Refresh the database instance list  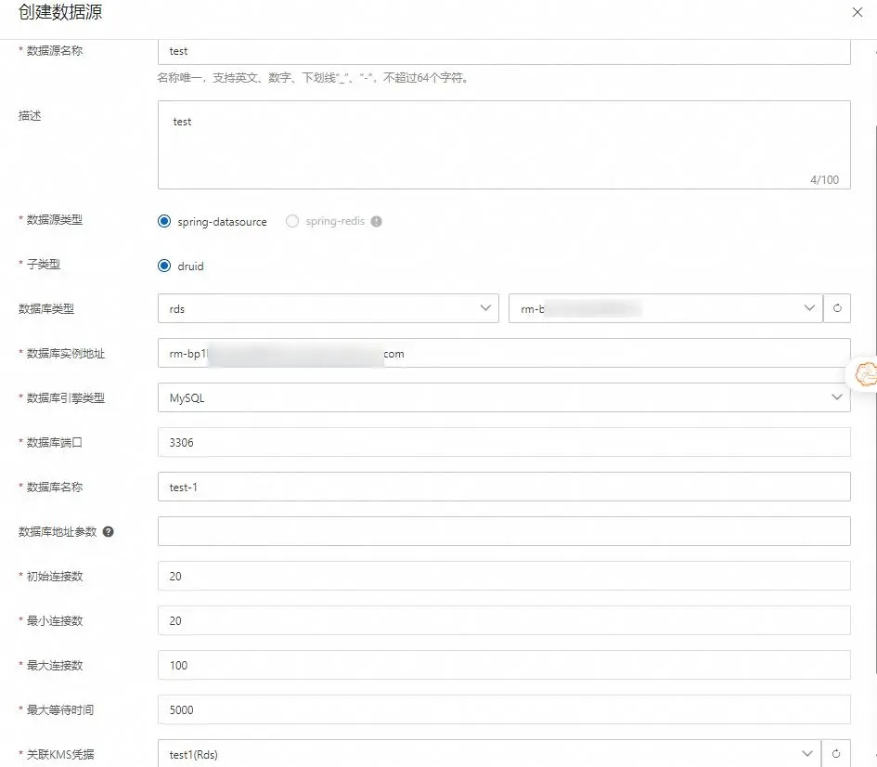tap(837, 308)
